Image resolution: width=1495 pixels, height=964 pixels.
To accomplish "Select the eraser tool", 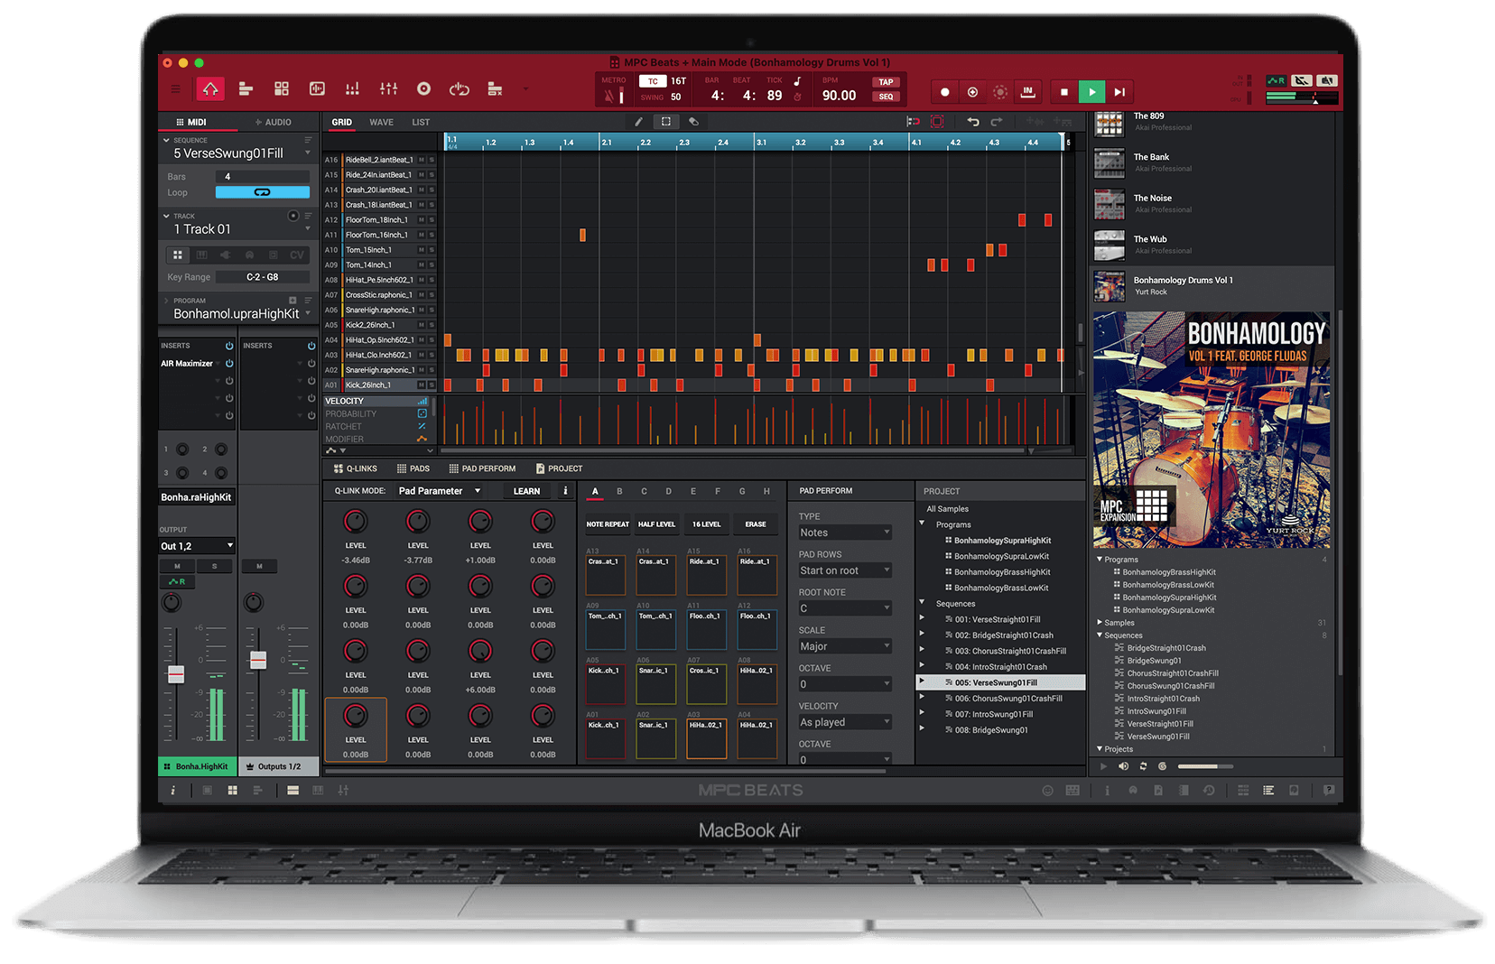I will [x=693, y=121].
